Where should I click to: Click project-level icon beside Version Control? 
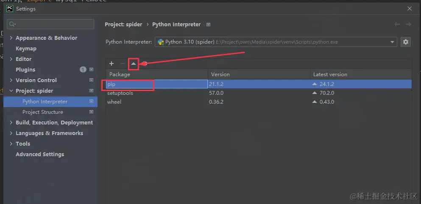(x=91, y=80)
